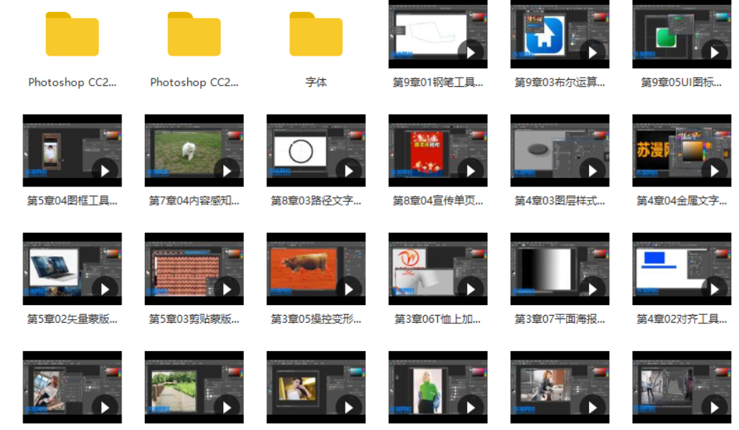Screen dimensions: 739x430
Task: Open thumbnail of woman in yellow-framed photo
Action: click(316, 387)
